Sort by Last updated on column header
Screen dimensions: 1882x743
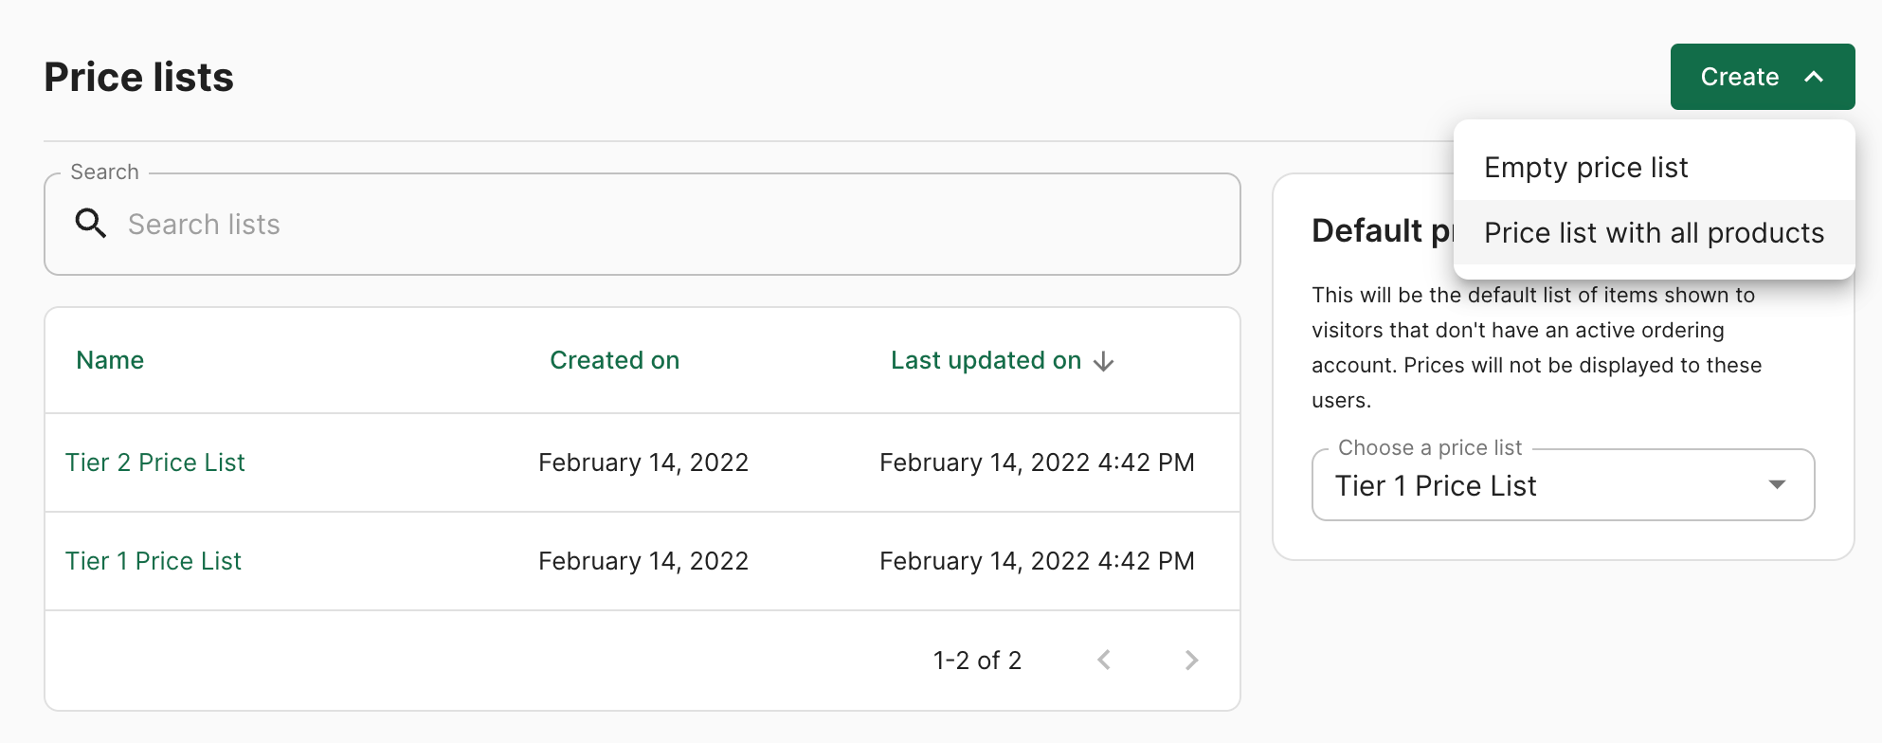coord(986,360)
